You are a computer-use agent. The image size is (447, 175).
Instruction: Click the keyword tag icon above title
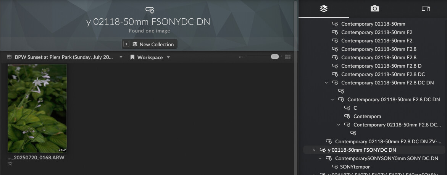(x=150, y=10)
